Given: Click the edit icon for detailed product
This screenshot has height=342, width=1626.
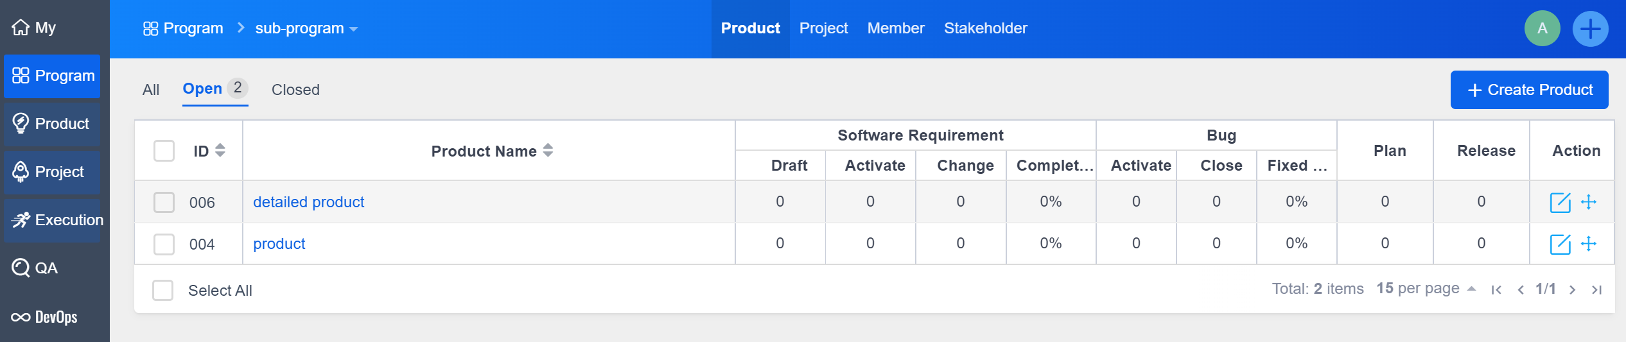Looking at the screenshot, I should [1559, 202].
